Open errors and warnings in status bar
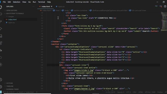The image size is (167, 94). [9, 92]
